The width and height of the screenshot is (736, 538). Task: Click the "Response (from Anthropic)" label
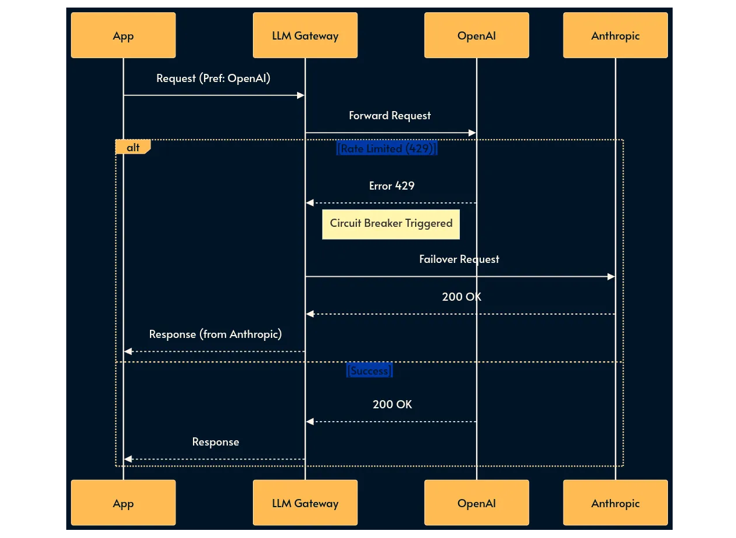[x=216, y=334]
